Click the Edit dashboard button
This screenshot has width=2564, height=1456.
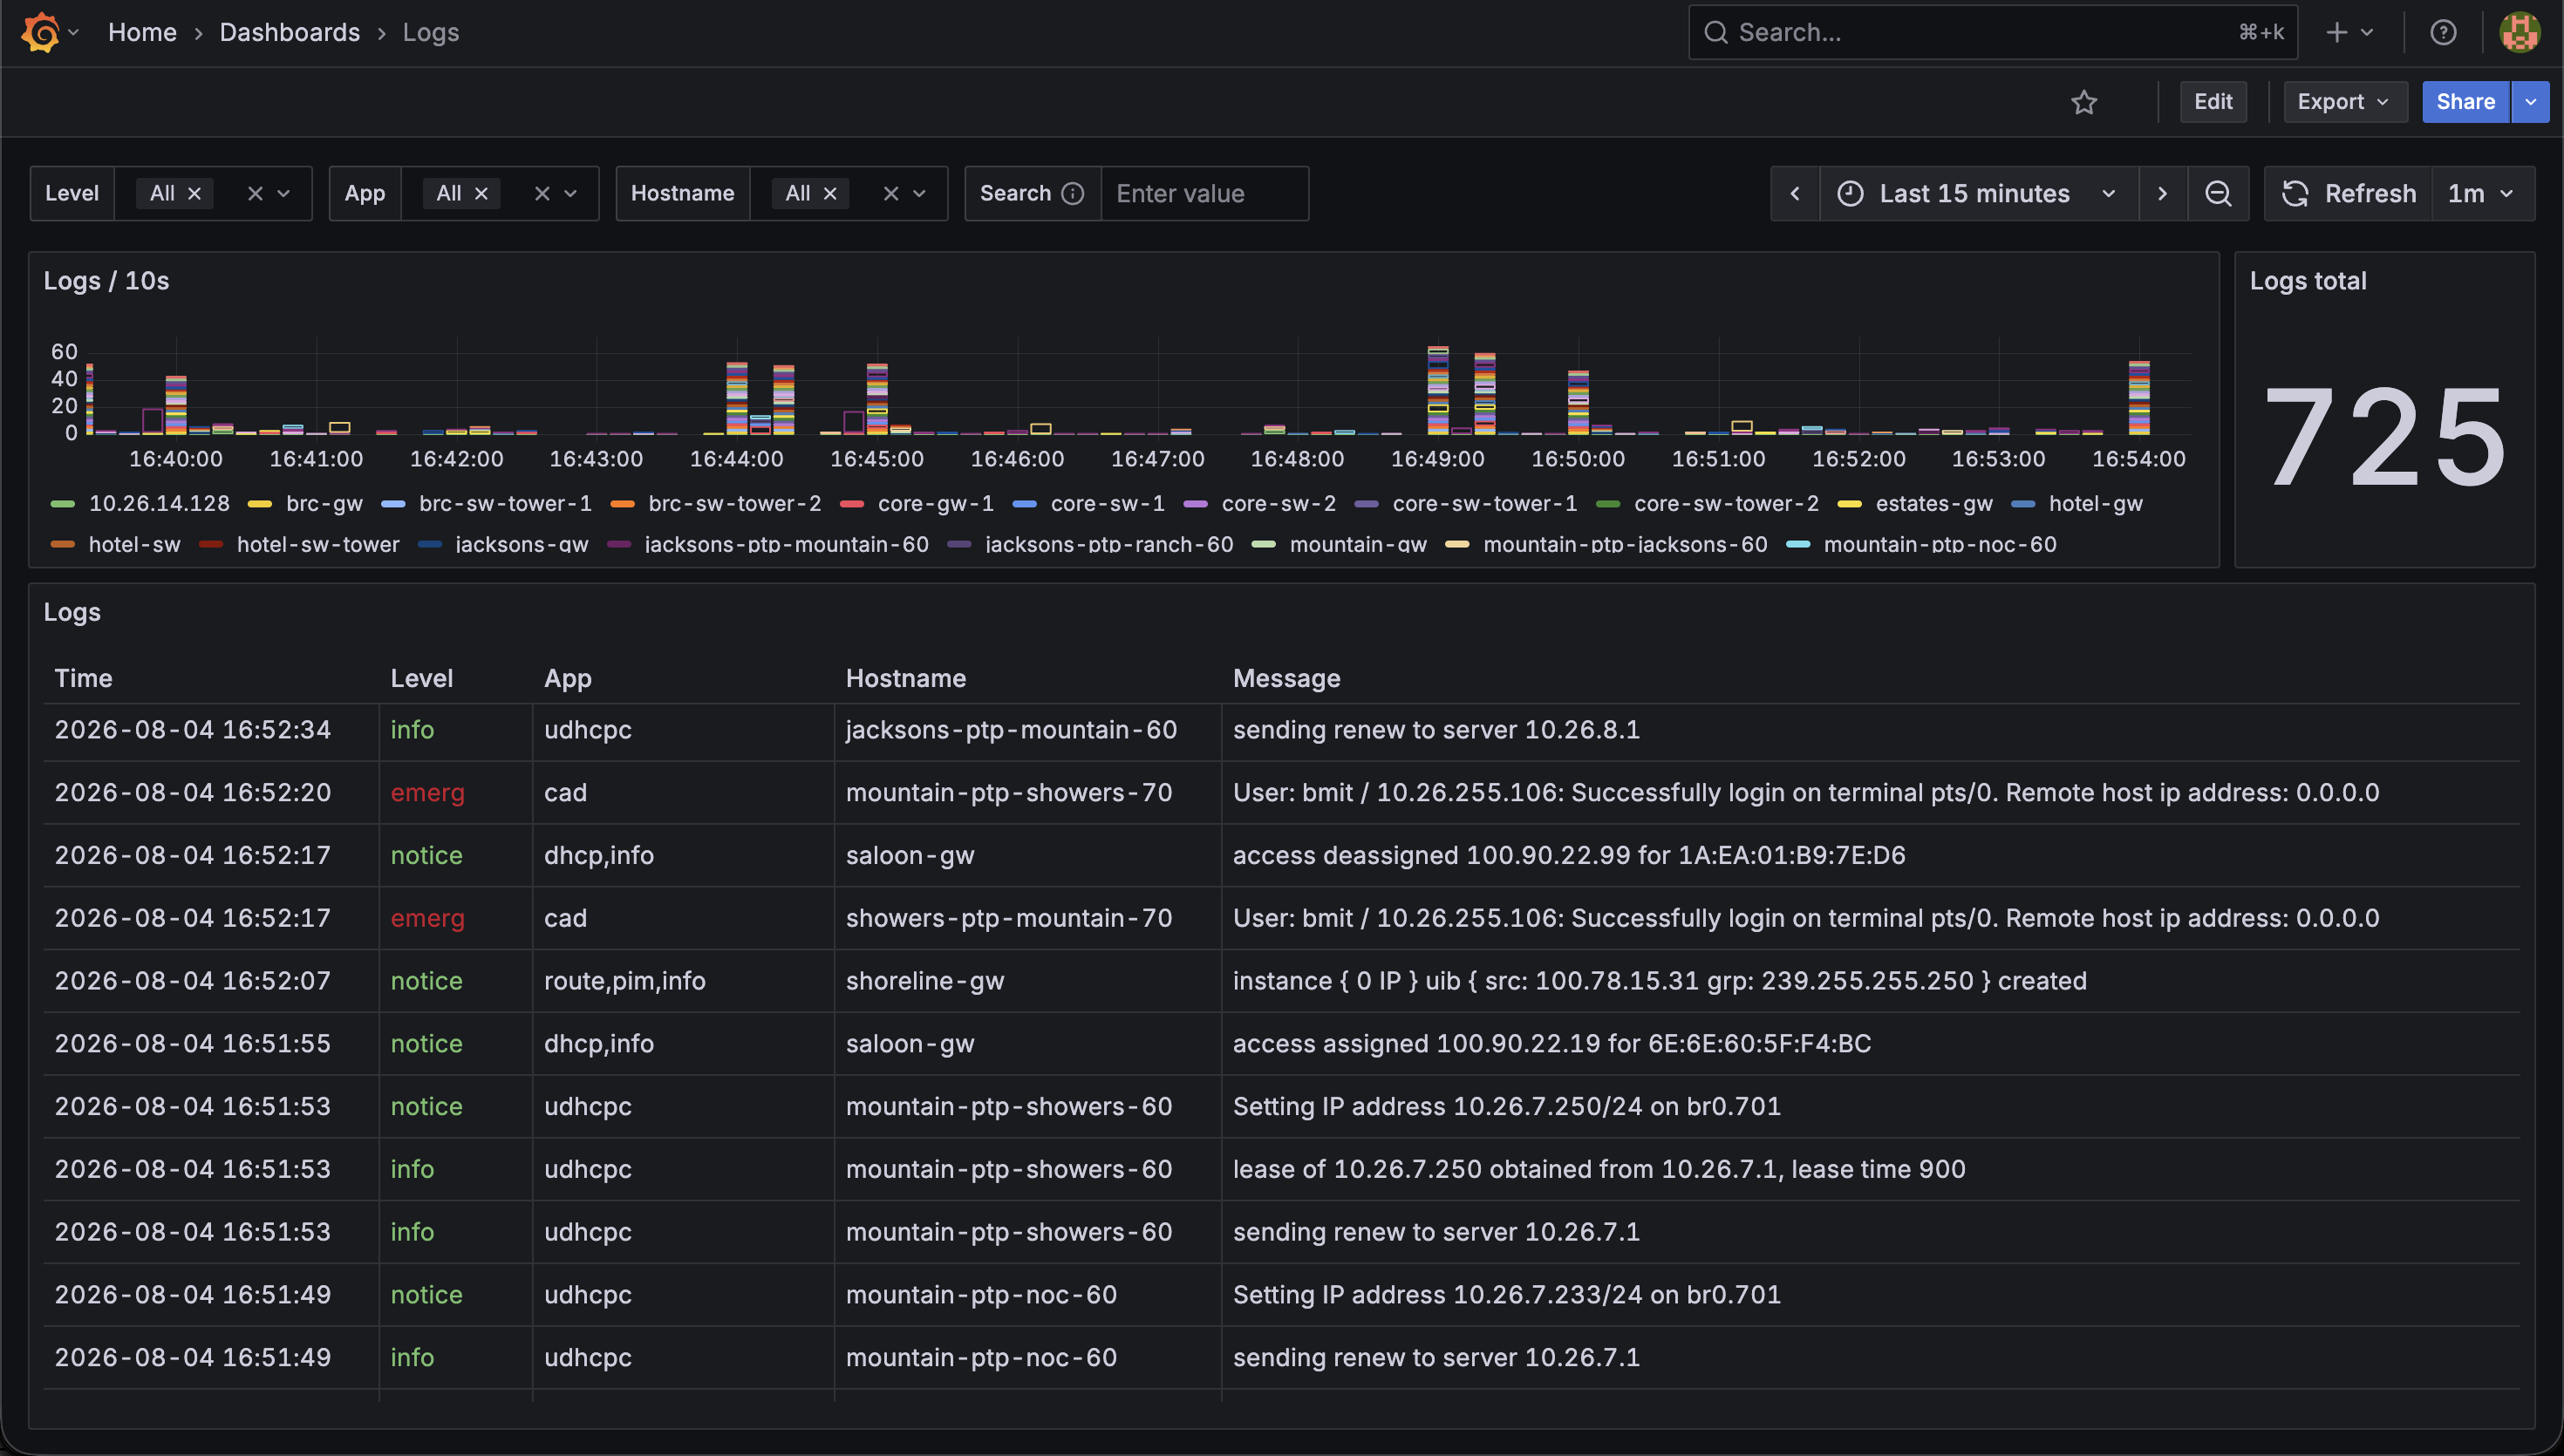(2212, 102)
